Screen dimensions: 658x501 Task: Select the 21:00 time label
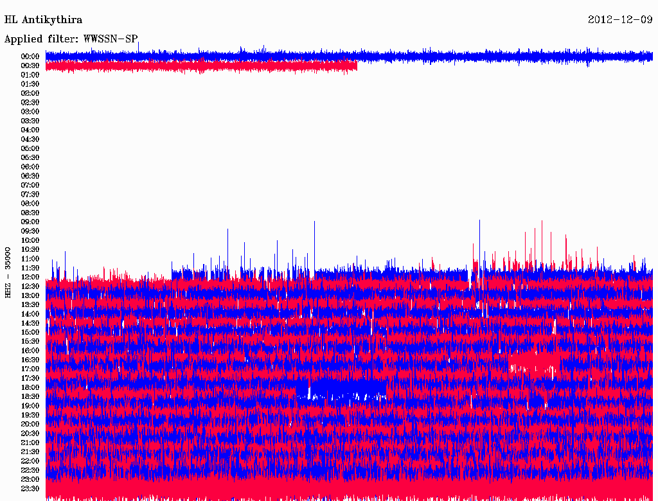coord(30,443)
